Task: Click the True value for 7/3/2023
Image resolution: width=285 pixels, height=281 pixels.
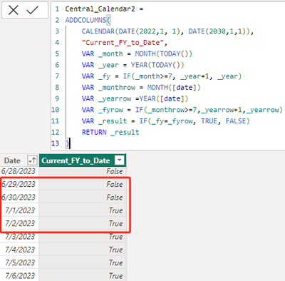Action: (x=115, y=237)
